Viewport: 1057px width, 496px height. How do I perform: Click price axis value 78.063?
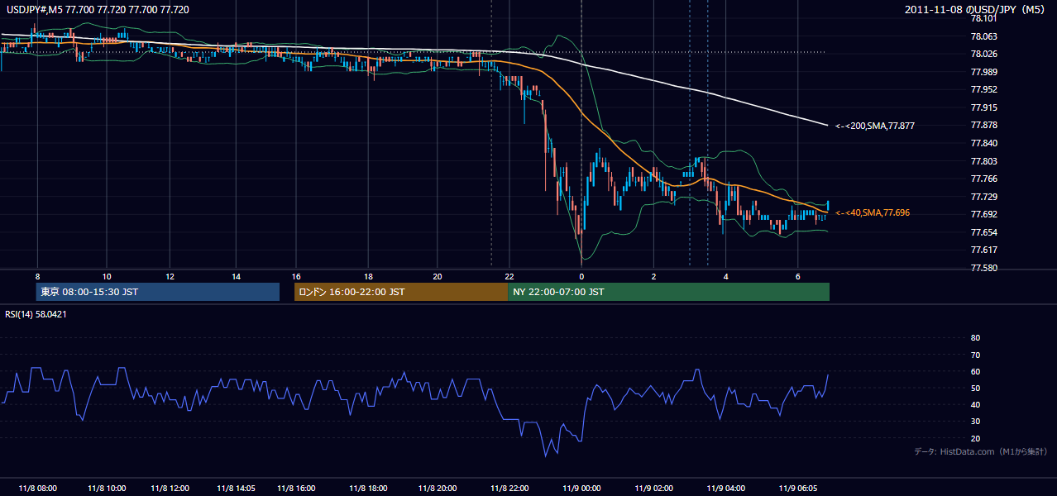tap(983, 36)
